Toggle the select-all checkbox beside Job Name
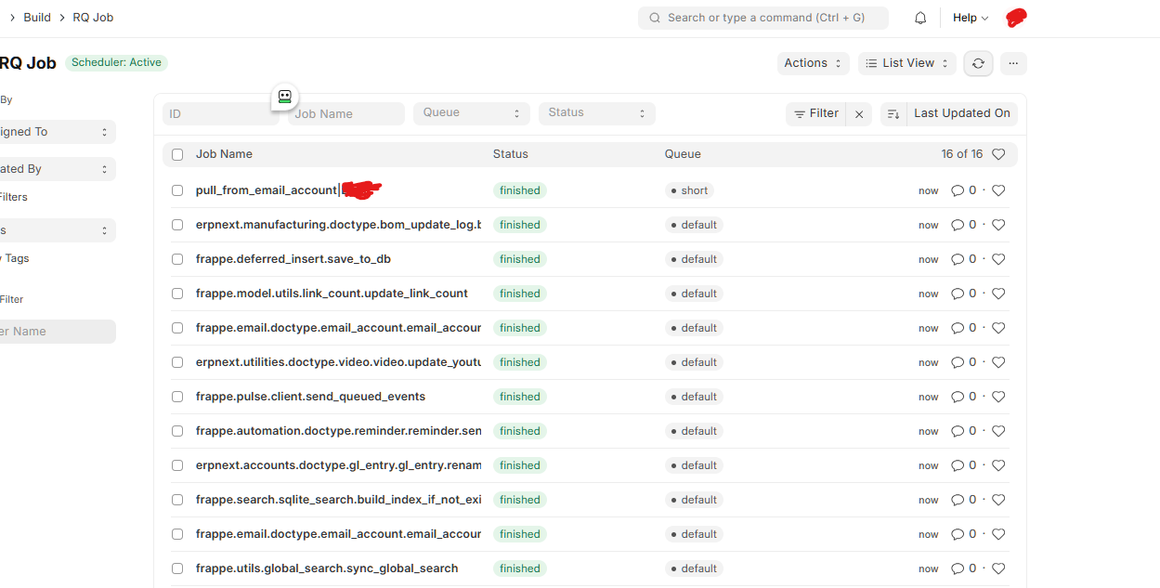Image resolution: width=1160 pixels, height=588 pixels. tap(177, 154)
